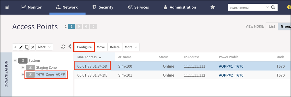
Task: Click the Delete AP button
Action: (x=115, y=47)
